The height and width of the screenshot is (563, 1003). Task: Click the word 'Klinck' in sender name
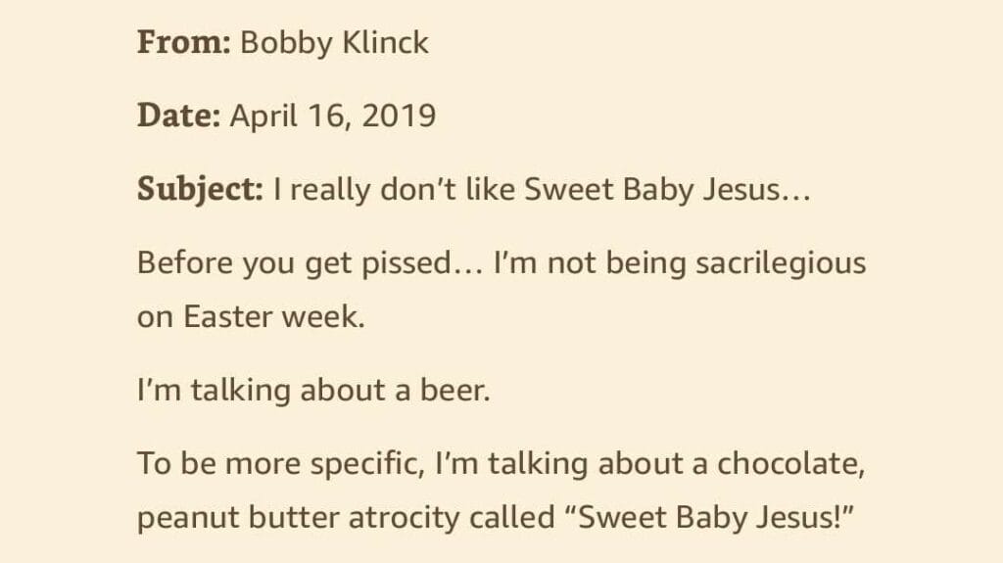(386, 43)
